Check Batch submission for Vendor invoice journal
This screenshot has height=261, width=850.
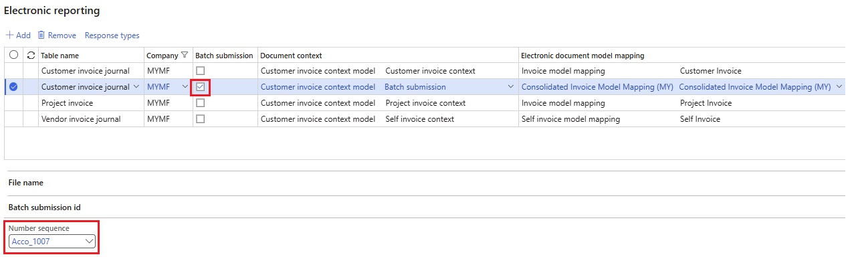coord(201,119)
